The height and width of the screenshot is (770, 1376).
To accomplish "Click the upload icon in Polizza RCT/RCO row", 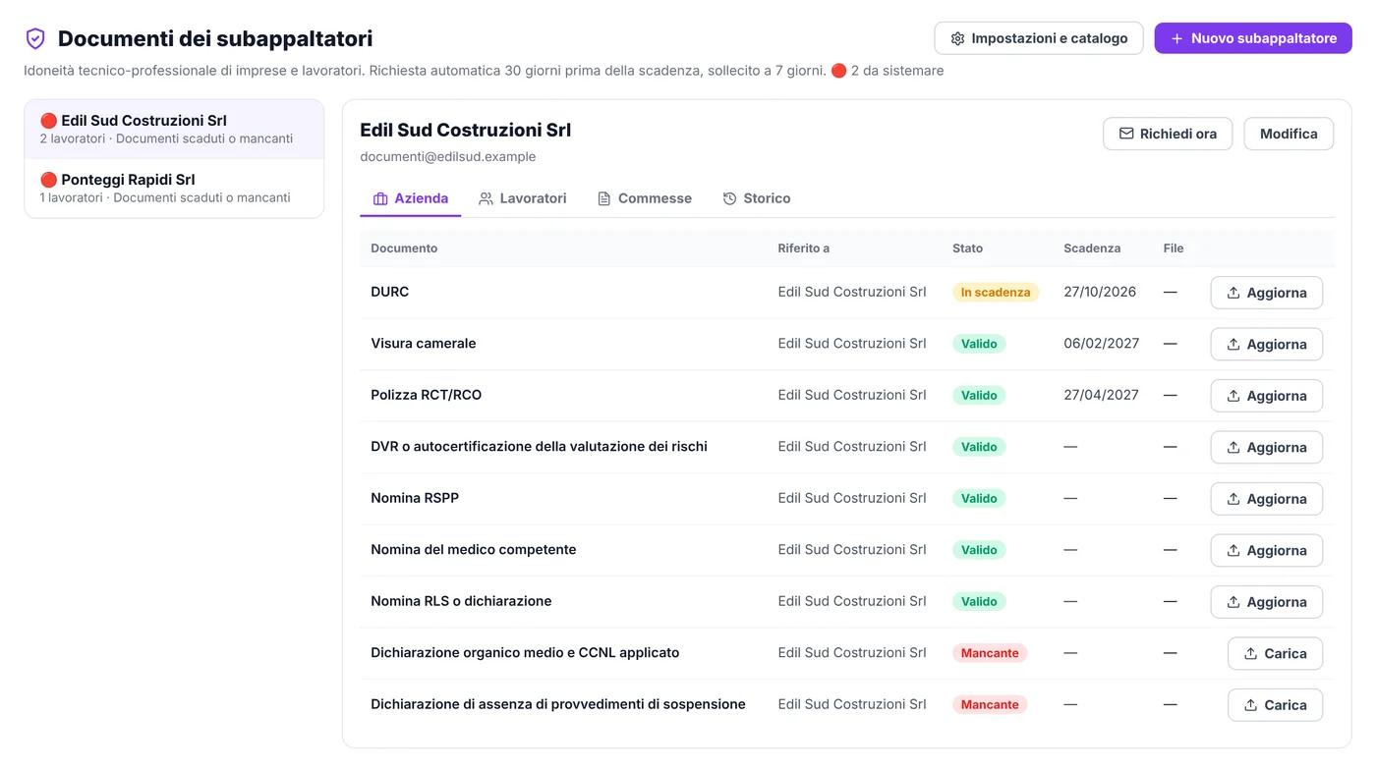I will click(x=1233, y=396).
